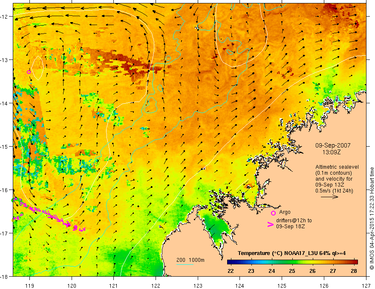This screenshot has height=289, width=375.
Task: Click the latitude axis label '-13'
Action: coord(4,60)
